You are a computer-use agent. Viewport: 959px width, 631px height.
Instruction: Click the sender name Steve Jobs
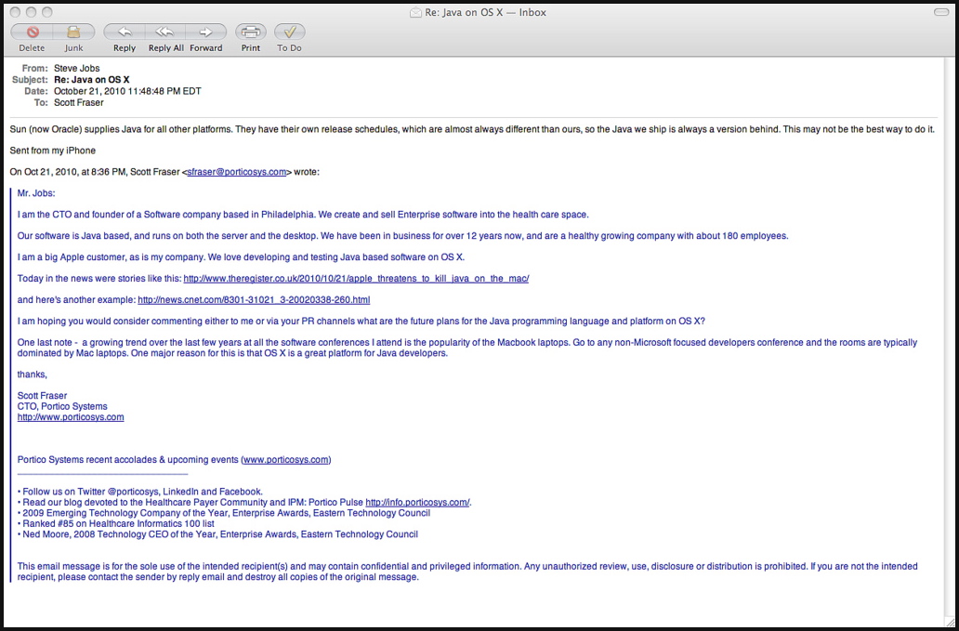(x=76, y=68)
